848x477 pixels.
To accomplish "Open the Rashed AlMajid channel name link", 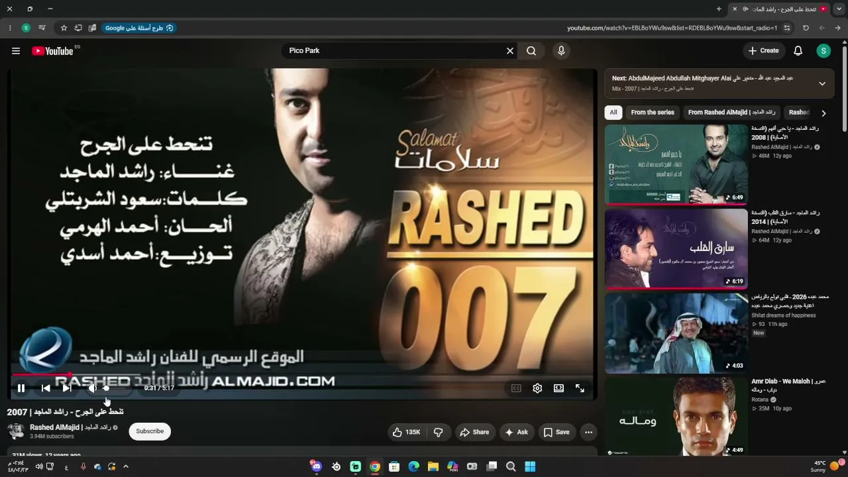I will pyautogui.click(x=70, y=427).
